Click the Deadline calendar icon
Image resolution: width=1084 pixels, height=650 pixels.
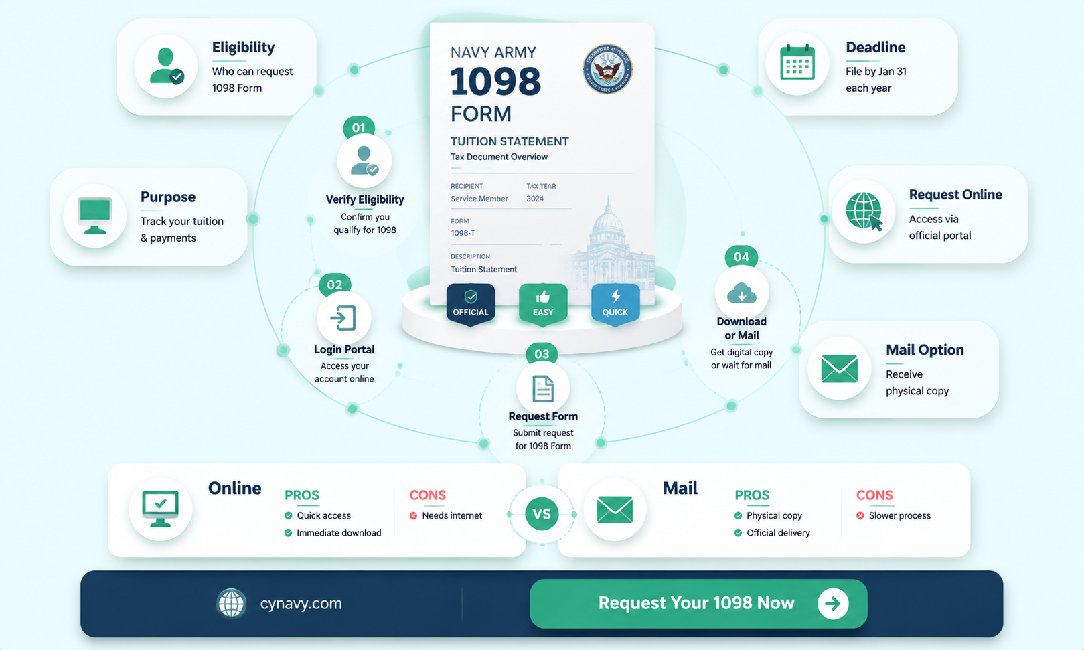(797, 64)
